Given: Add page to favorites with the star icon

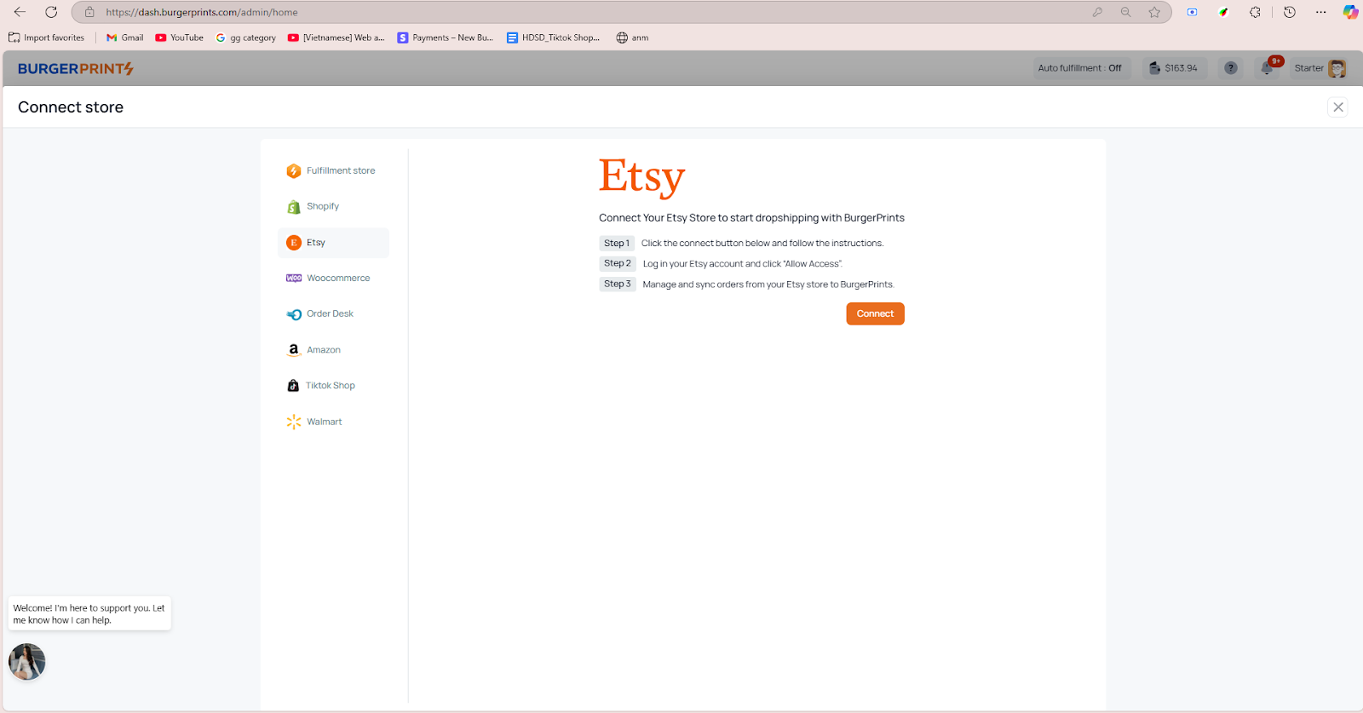Looking at the screenshot, I should point(1154,12).
